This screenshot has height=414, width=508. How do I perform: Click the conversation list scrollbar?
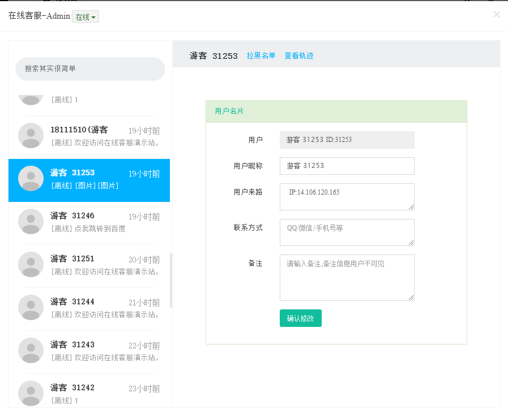171,280
